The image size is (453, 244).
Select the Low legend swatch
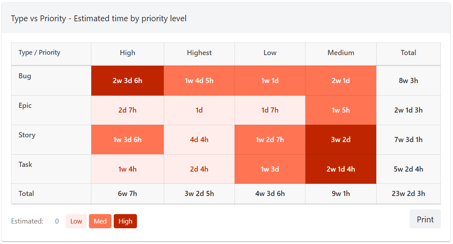[x=76, y=221]
